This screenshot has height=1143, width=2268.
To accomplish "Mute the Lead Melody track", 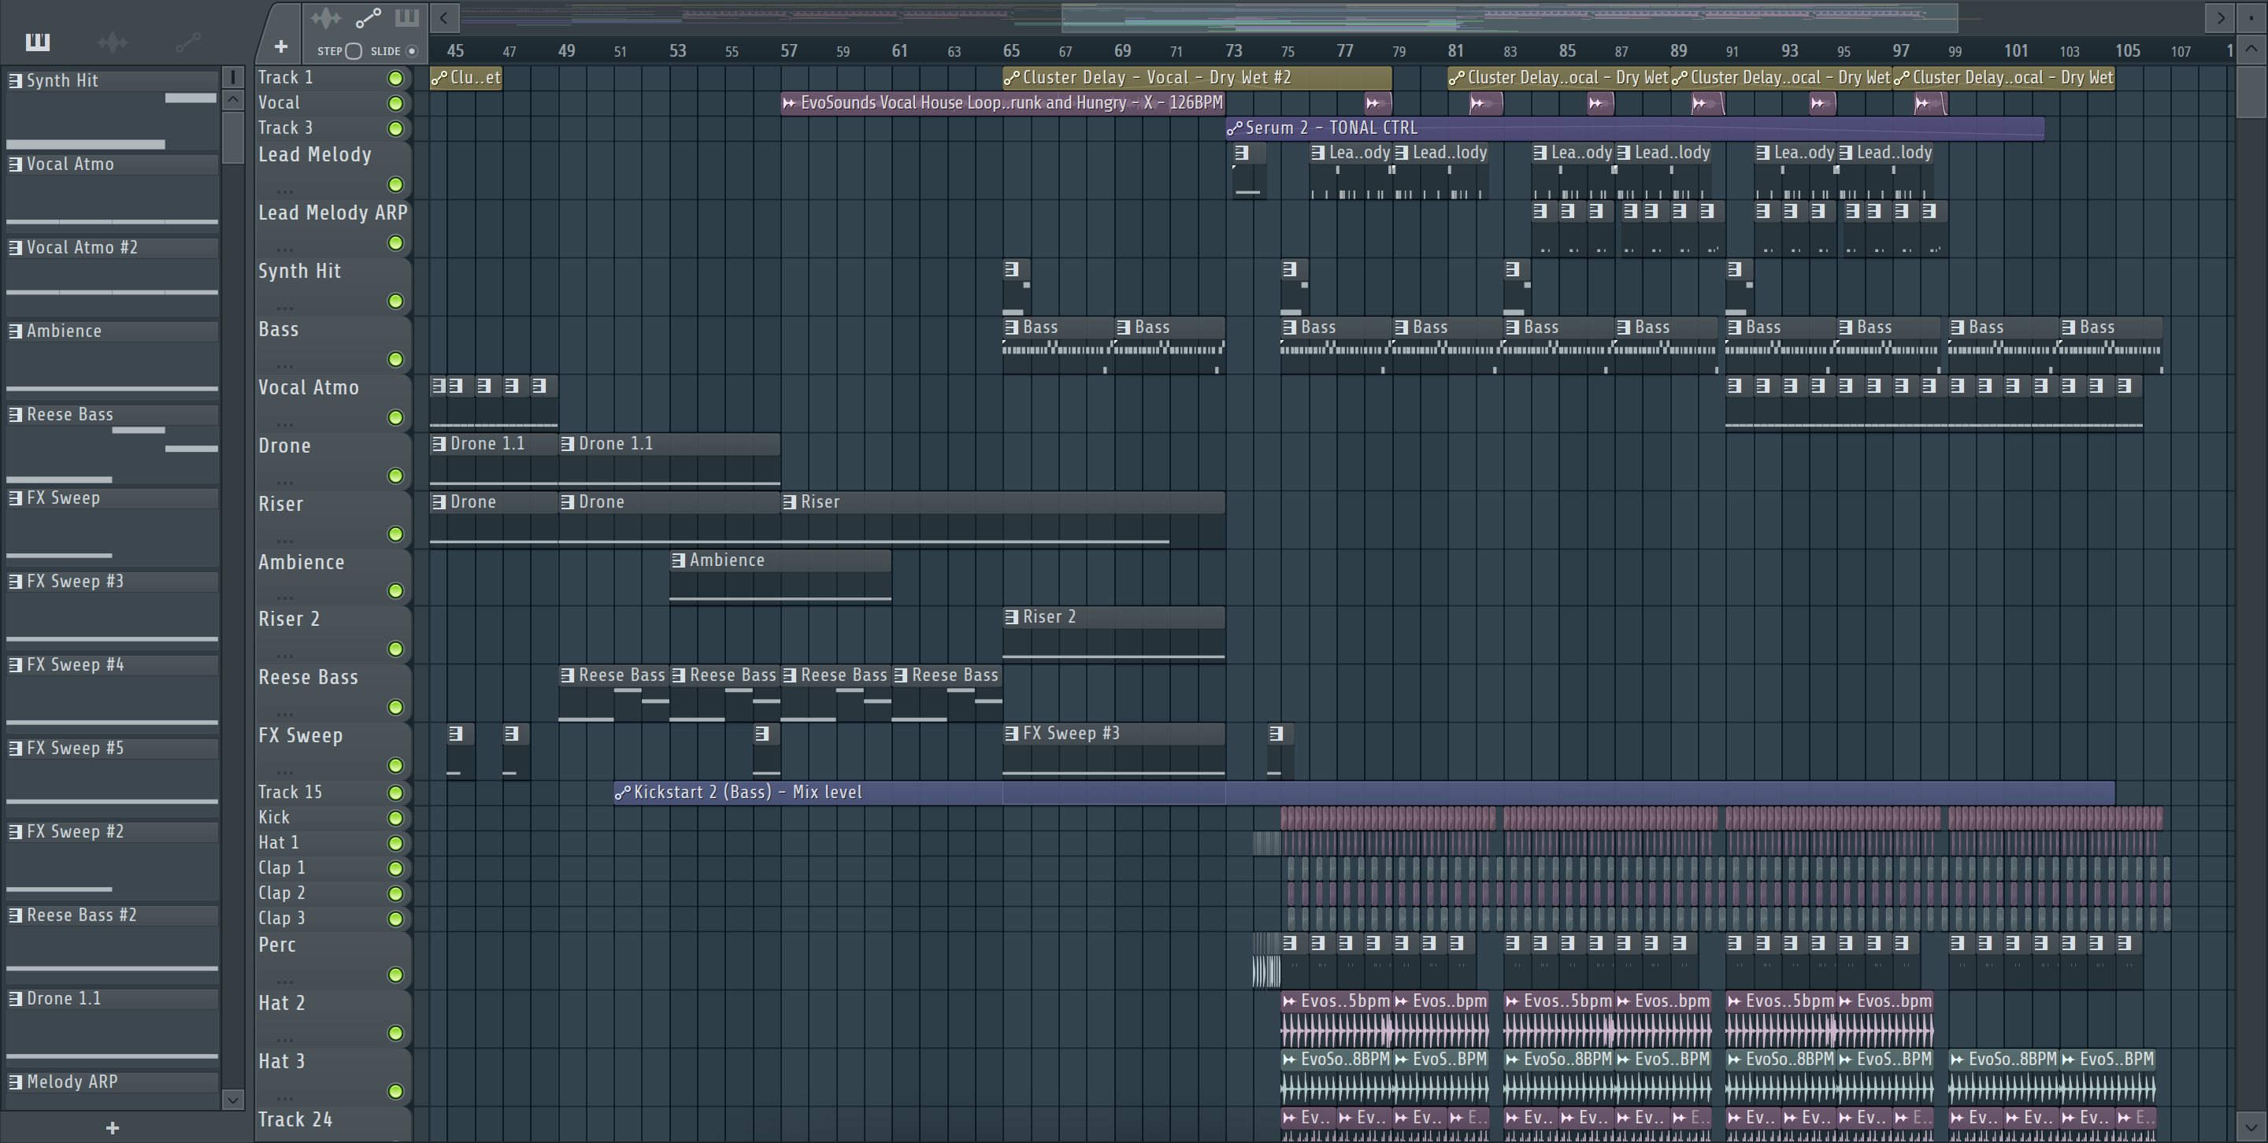I will coord(396,185).
